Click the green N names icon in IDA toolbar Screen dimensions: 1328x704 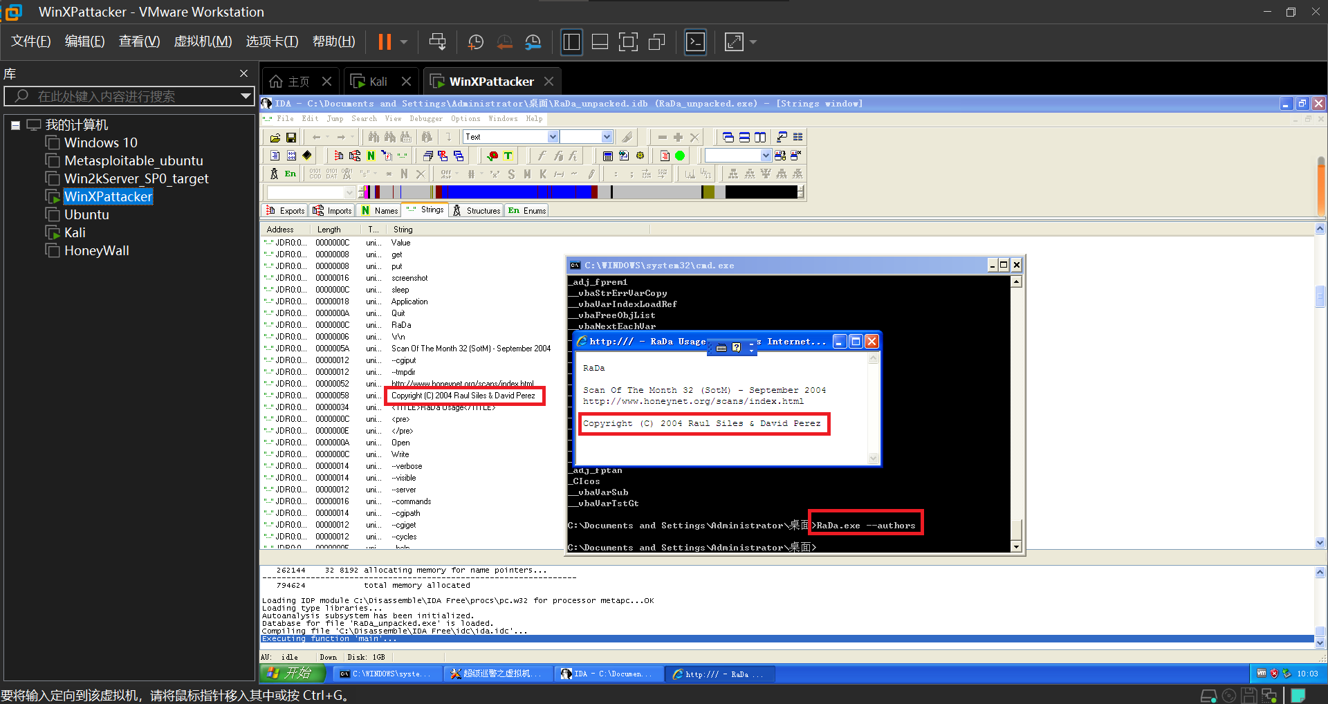[371, 156]
